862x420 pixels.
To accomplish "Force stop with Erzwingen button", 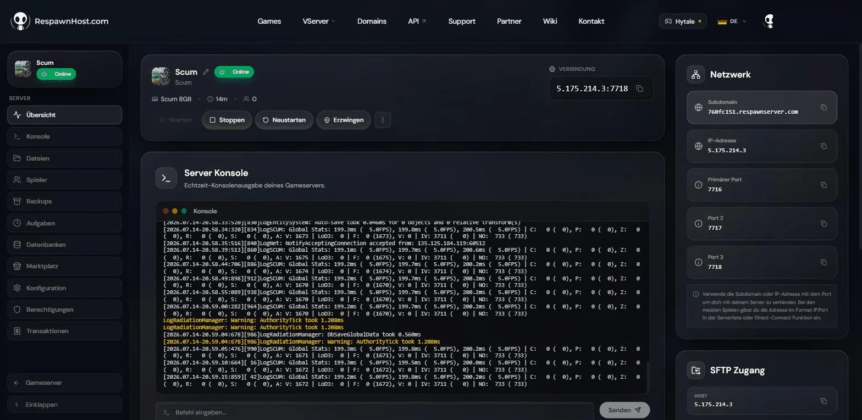I will 344,120.
